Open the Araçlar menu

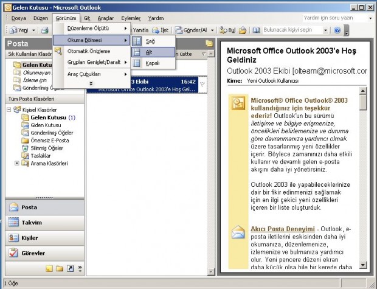(x=106, y=18)
